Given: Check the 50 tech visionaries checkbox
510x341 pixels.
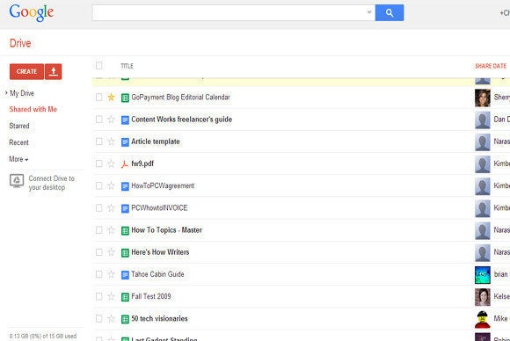Looking at the screenshot, I should (x=98, y=318).
